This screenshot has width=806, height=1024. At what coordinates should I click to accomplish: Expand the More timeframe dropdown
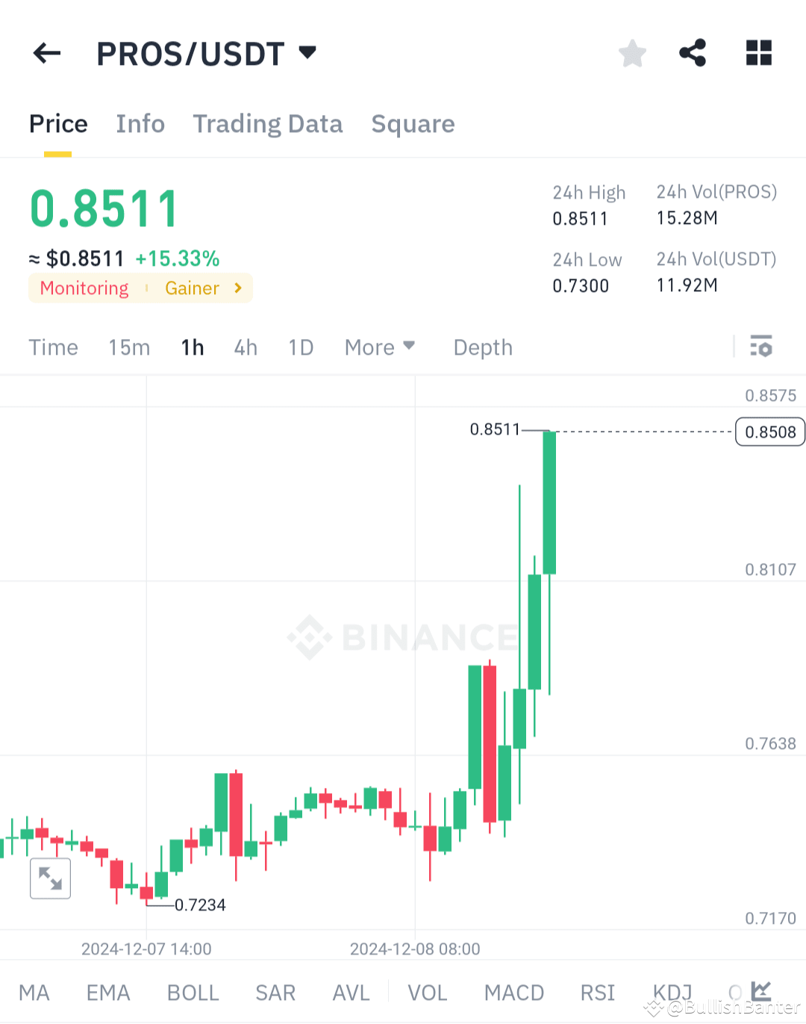[379, 347]
